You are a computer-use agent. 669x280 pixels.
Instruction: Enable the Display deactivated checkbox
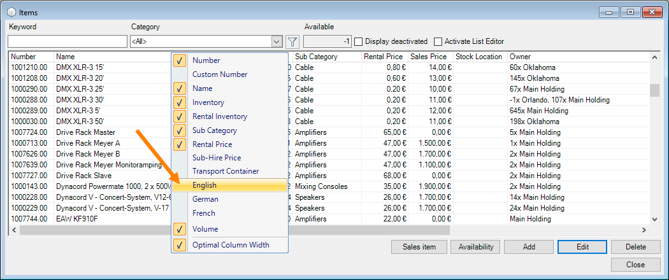pyautogui.click(x=359, y=41)
